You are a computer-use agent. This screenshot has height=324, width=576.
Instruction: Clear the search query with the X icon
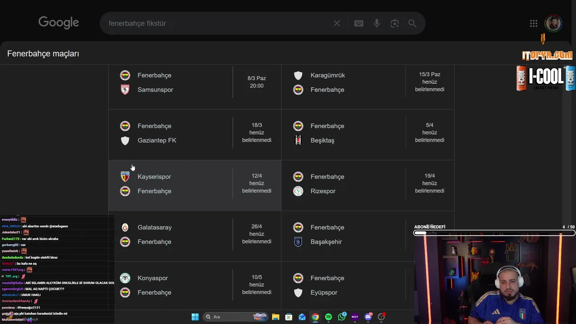[x=337, y=23]
